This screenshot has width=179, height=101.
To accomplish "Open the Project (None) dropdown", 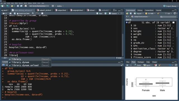I will tap(171, 6).
